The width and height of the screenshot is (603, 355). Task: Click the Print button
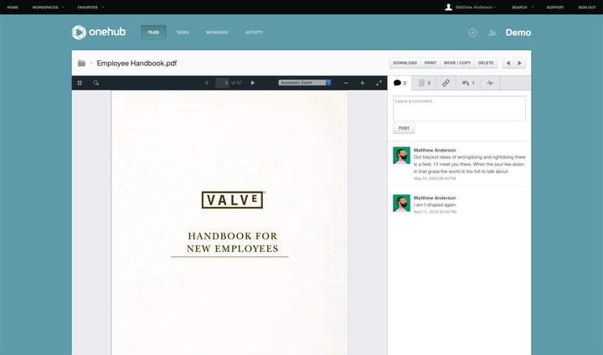(430, 63)
